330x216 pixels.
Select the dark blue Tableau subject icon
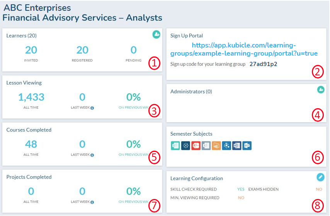[x=185, y=146]
